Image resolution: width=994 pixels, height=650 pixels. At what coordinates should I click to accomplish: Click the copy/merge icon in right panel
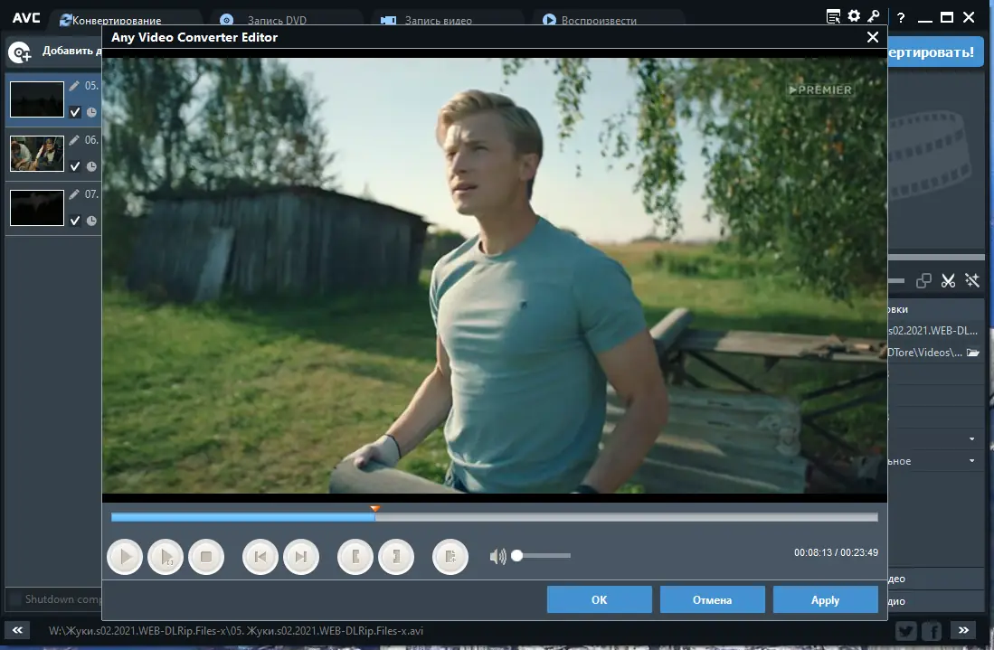[x=923, y=280]
